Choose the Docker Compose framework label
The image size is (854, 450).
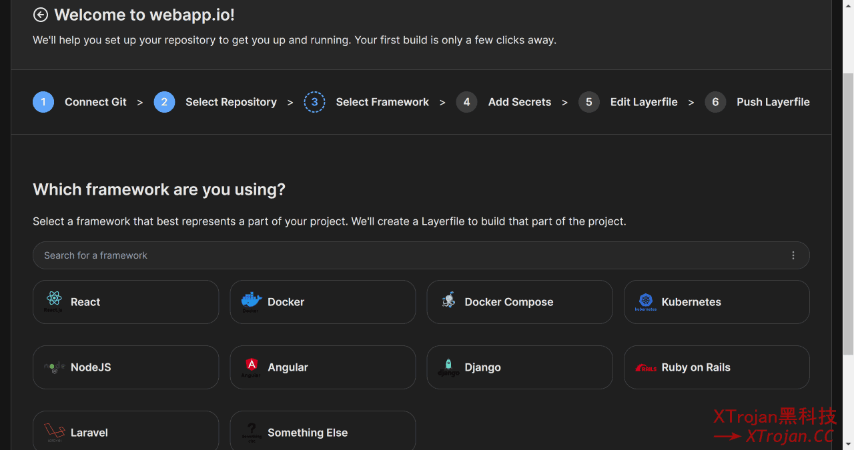coord(509,302)
